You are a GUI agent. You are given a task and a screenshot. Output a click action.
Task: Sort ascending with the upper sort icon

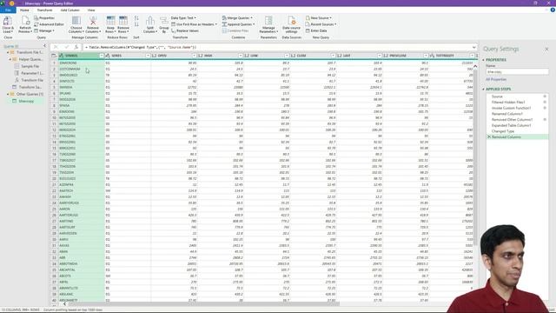click(x=136, y=18)
